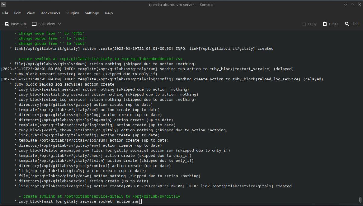
Task: Open the Plugins menu
Action: (x=73, y=13)
